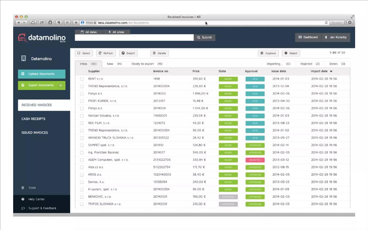The image size is (368, 230).
Task: Sort by Import date column arrow
Action: pyautogui.click(x=331, y=71)
